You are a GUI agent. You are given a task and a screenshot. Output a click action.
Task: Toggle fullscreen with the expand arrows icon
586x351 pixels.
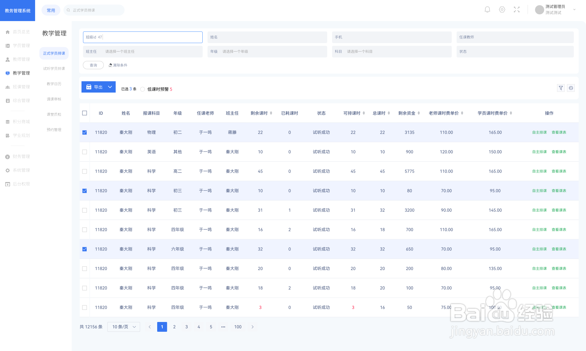pyautogui.click(x=517, y=10)
